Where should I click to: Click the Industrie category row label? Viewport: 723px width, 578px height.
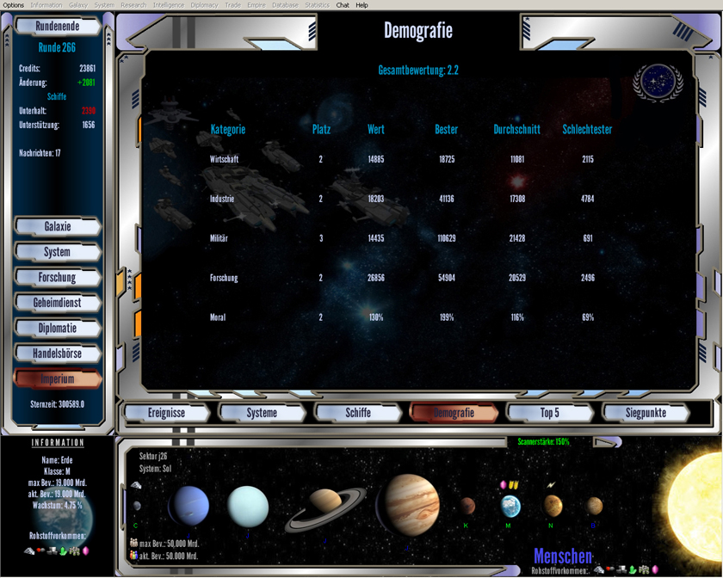click(x=222, y=199)
